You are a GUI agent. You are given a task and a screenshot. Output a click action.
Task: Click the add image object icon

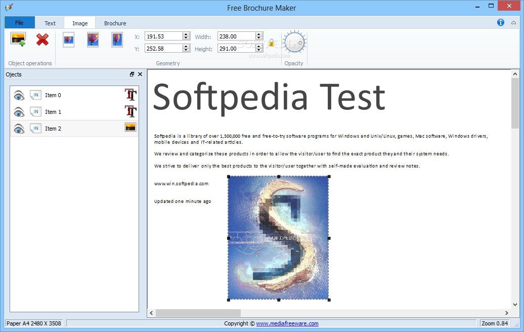(x=18, y=39)
